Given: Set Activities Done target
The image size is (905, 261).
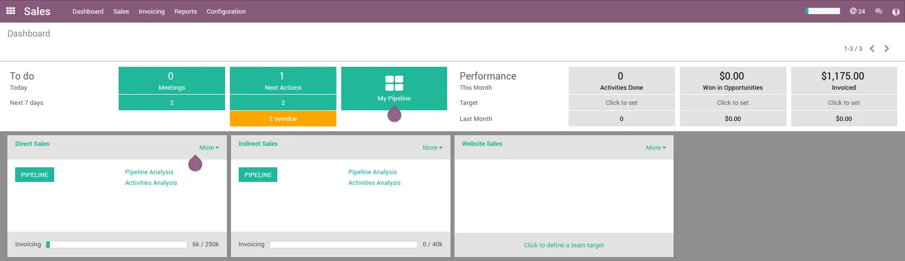Looking at the screenshot, I should click(x=622, y=103).
